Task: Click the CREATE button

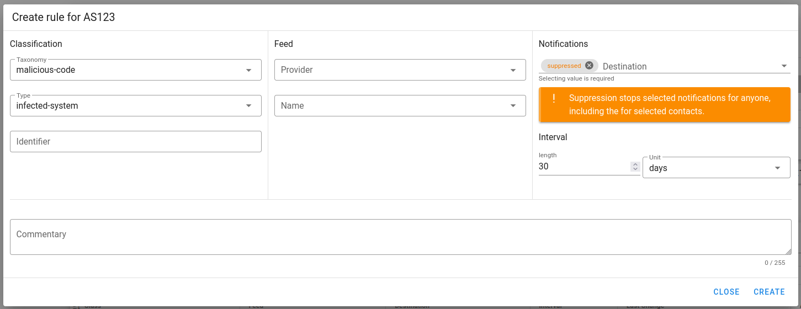Action: point(769,292)
